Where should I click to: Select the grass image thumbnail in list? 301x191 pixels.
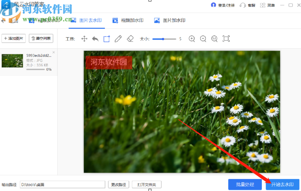point(12,61)
